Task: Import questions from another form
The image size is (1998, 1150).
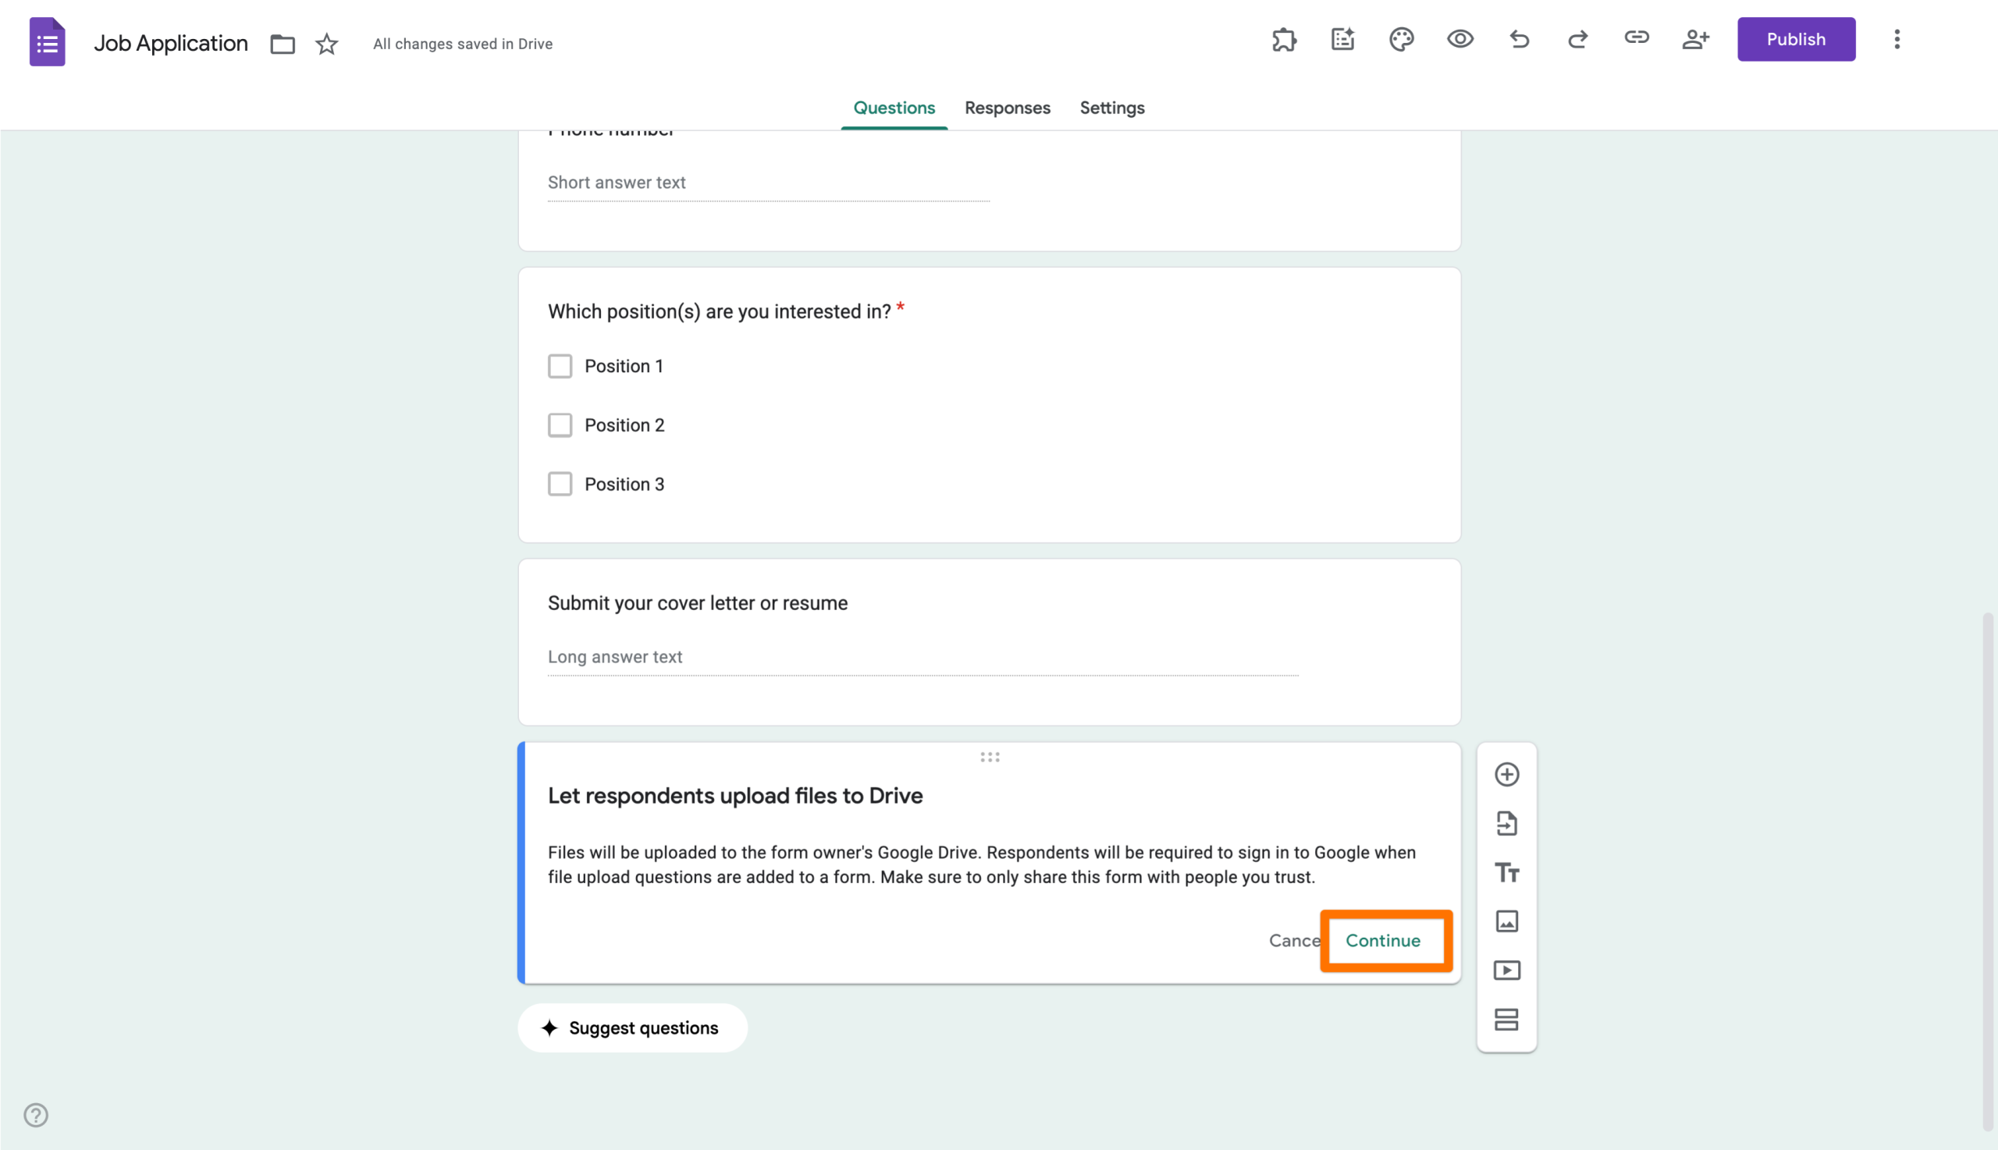Action: 1506,823
